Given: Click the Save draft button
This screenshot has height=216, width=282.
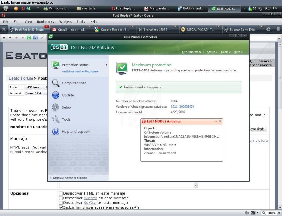Looking at the screenshot, I should point(257,129).
